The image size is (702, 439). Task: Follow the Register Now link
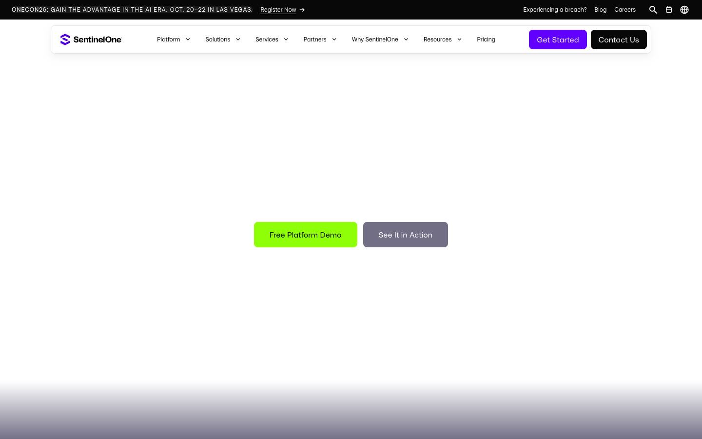(x=278, y=10)
